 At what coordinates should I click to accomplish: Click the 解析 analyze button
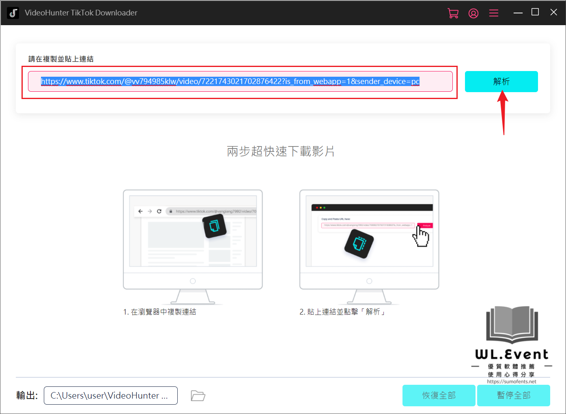click(501, 82)
